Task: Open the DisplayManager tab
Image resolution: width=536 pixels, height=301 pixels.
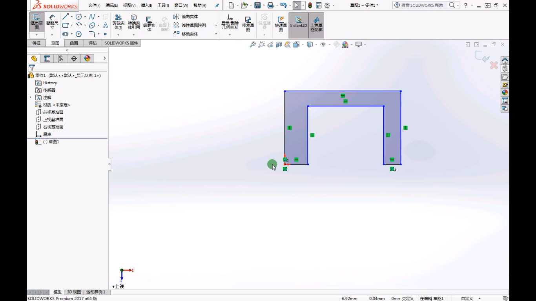Action: 87,58
